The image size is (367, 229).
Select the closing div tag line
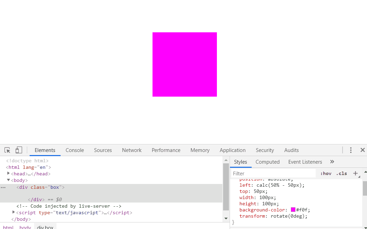pos(36,199)
